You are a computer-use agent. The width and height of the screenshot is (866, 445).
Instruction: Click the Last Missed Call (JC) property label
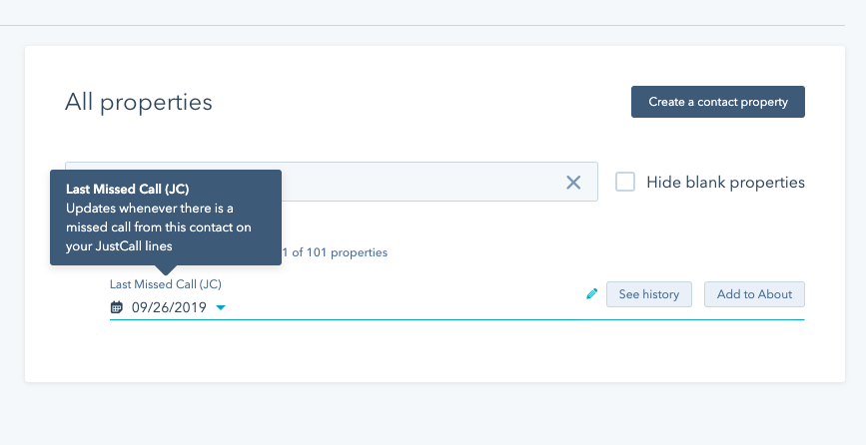(x=166, y=284)
